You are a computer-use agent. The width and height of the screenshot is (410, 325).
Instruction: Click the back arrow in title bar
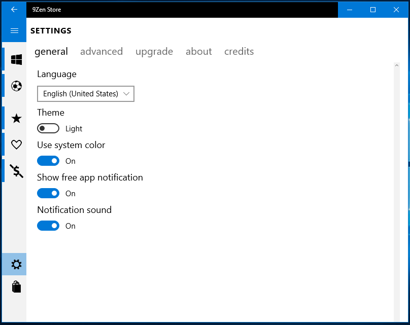pyautogui.click(x=14, y=10)
